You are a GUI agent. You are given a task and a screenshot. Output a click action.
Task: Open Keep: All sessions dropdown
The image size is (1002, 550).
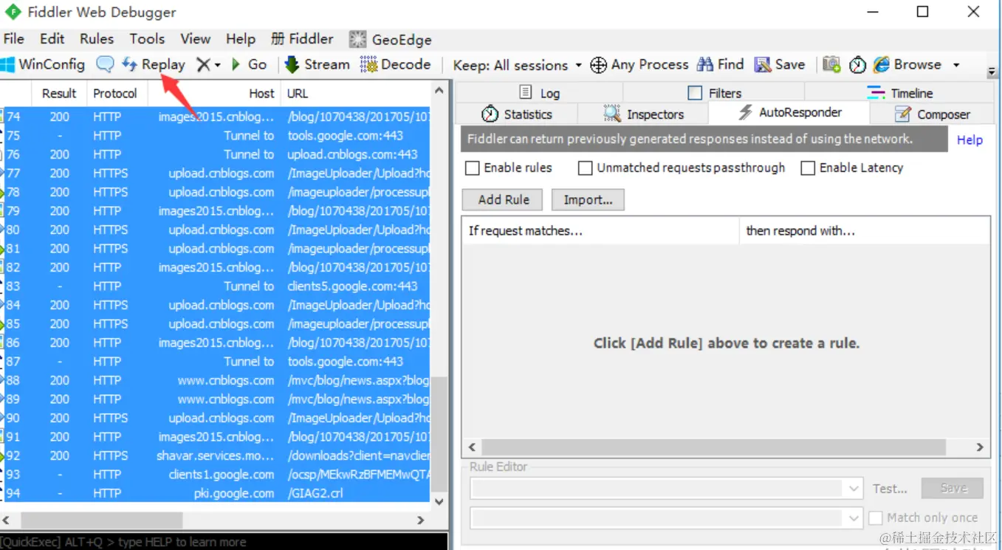[x=518, y=65]
